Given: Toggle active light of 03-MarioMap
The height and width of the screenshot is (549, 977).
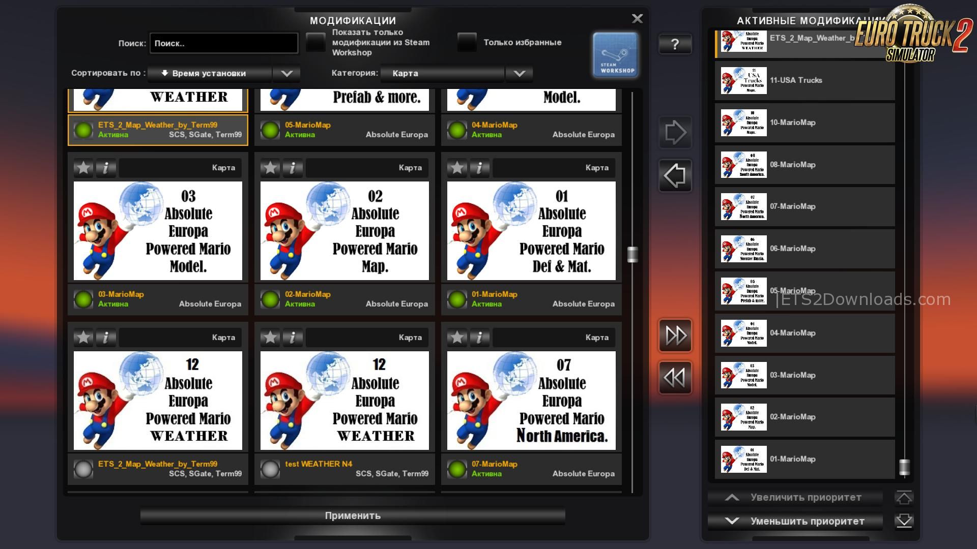Looking at the screenshot, I should coord(83,299).
